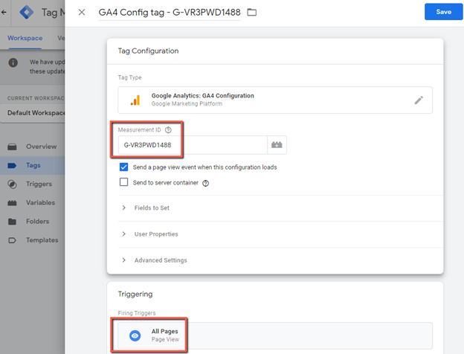Click the back arrow in Tag Manager header
This screenshot has width=464, height=354.
click(x=4, y=12)
